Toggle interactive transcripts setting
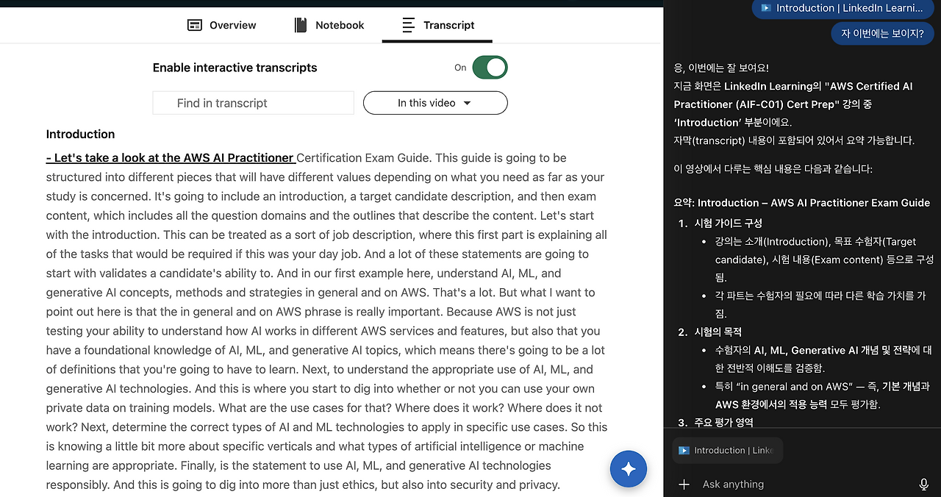Image resolution: width=941 pixels, height=497 pixels. tap(490, 67)
